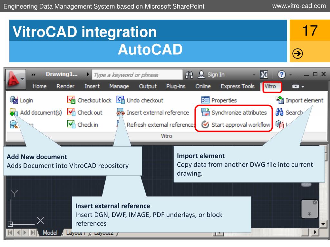Open the dropdown arrow next to Sign In
Viewport: 330px width, 247px height.
tap(254, 75)
